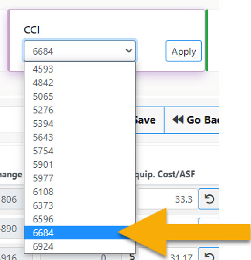Choose the 5977 option

80,178
